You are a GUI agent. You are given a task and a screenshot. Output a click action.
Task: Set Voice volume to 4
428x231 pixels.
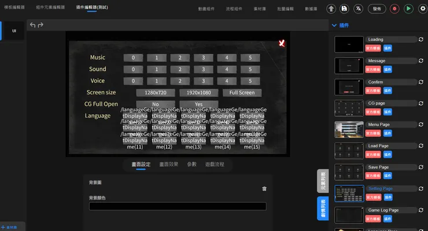[227, 81]
